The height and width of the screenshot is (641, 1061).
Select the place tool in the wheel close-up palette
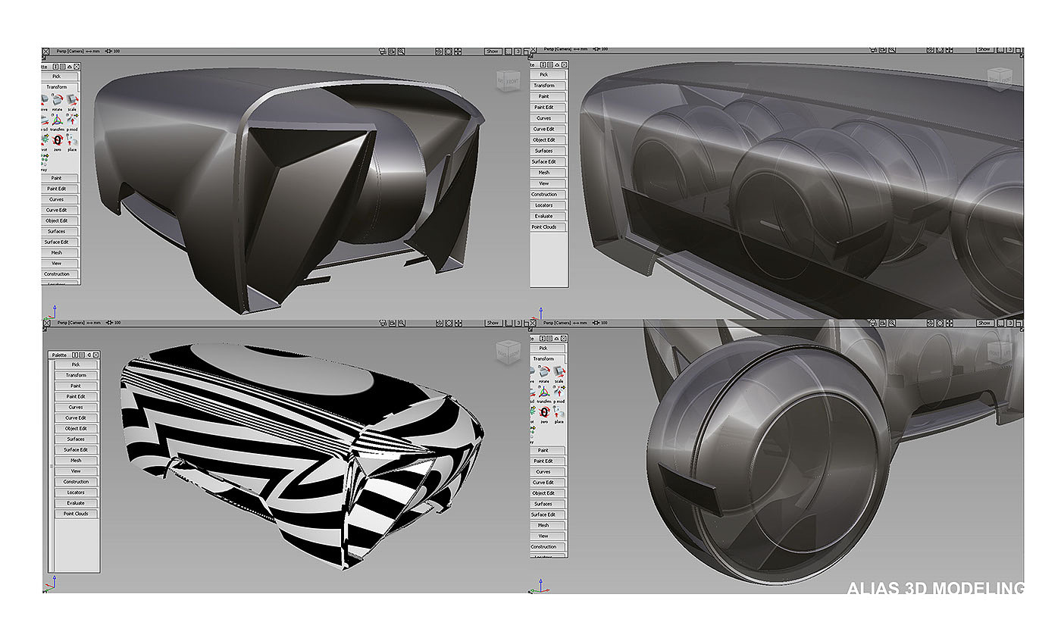559,411
